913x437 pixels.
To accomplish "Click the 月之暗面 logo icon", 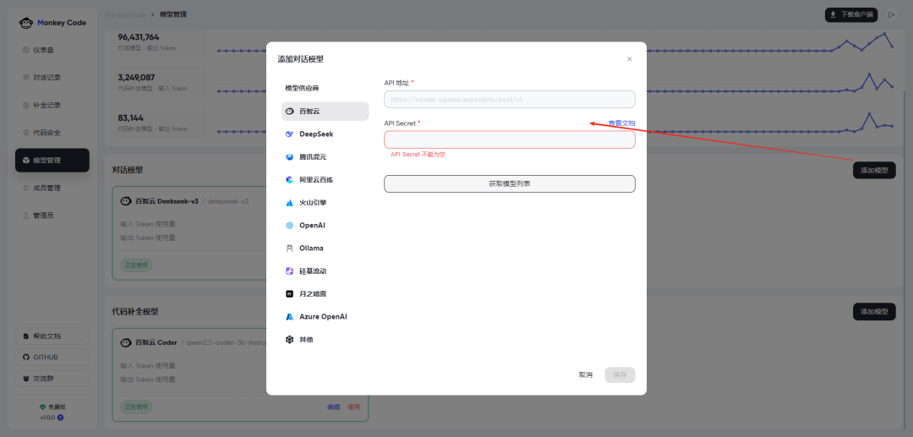I will 289,294.
